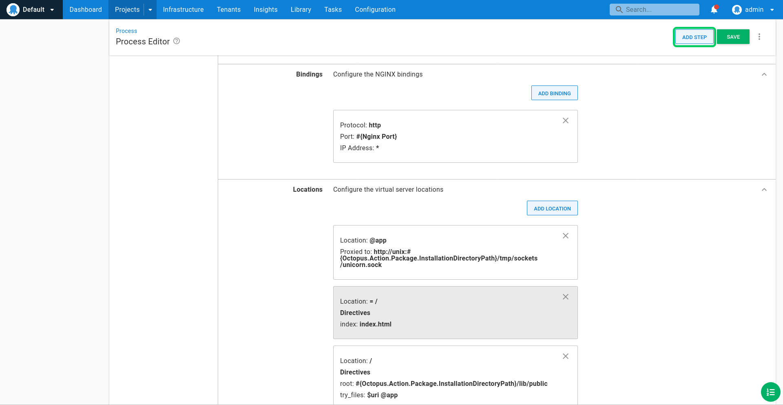Click the Bindings section label
The height and width of the screenshot is (405, 783).
[x=309, y=74]
